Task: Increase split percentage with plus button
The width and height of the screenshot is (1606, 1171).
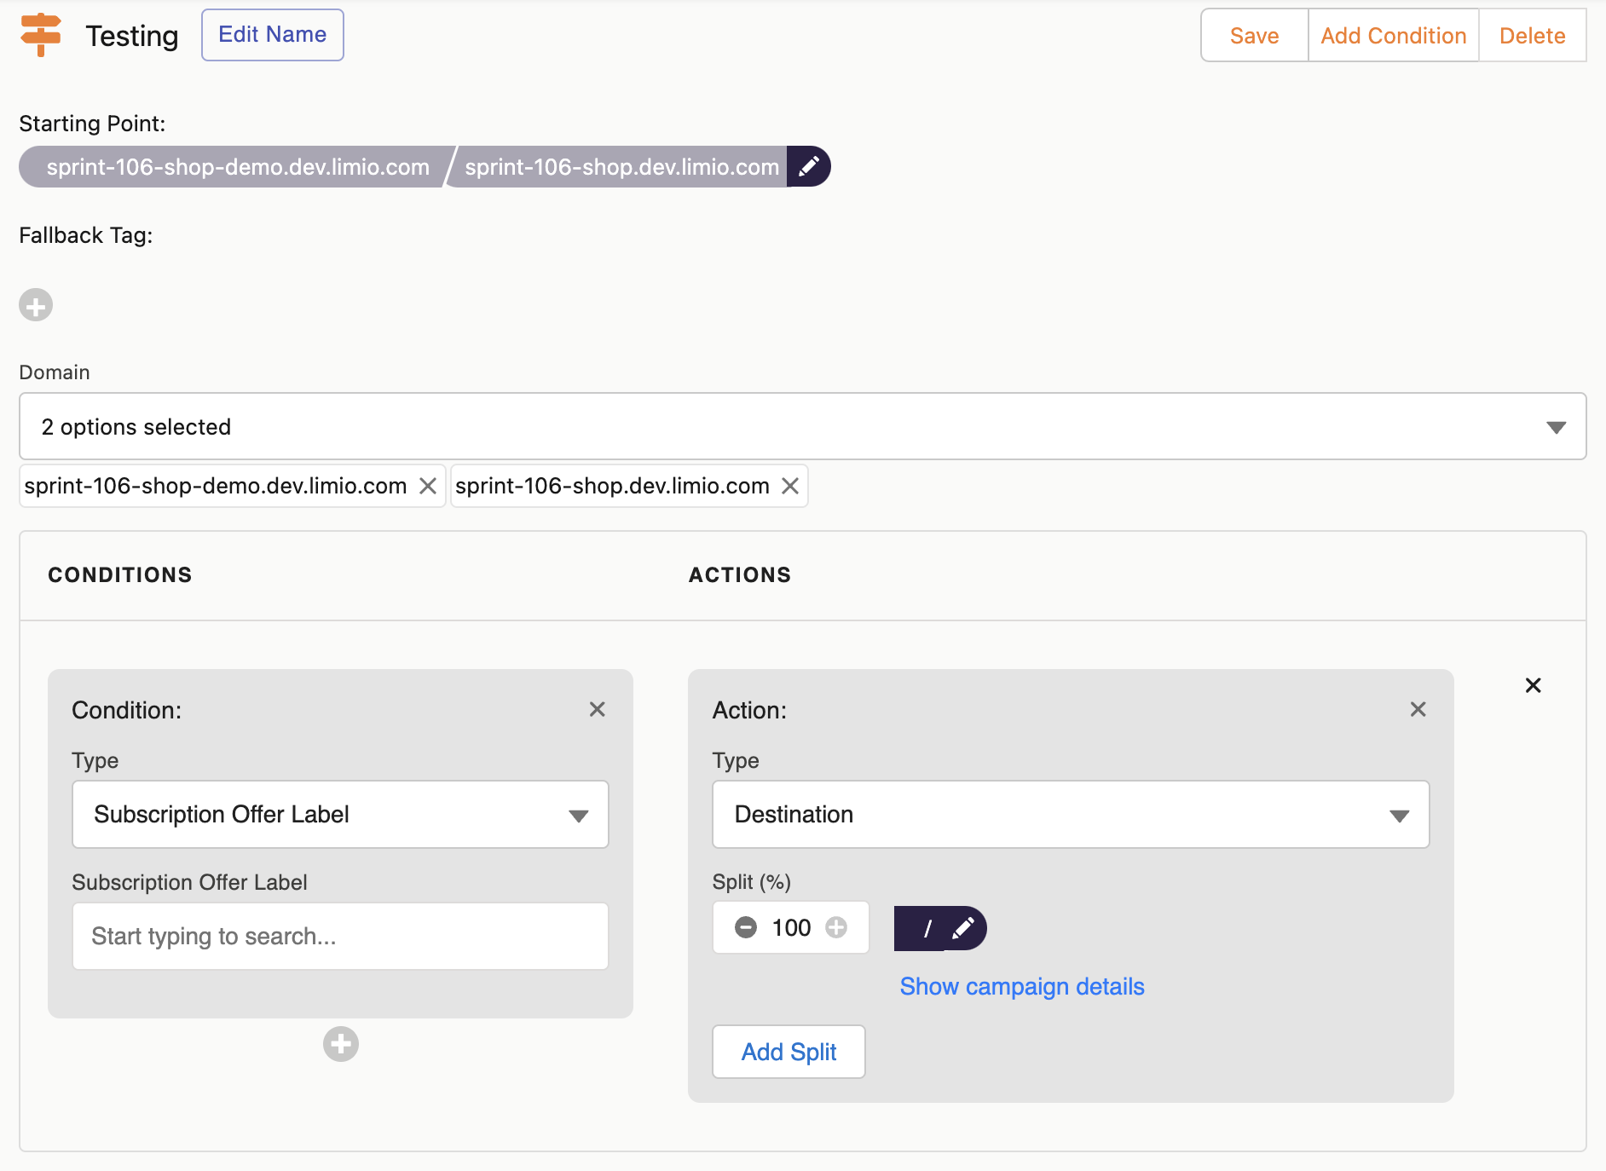Action: point(836,927)
